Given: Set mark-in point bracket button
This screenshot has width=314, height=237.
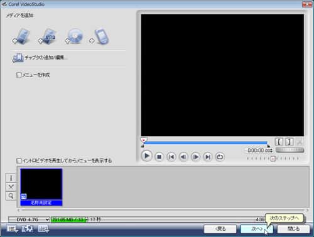Looking at the screenshot, I should click(x=279, y=142).
